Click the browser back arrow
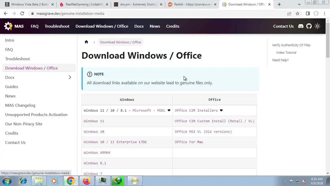The width and height of the screenshot is (330, 186). pos(6,13)
